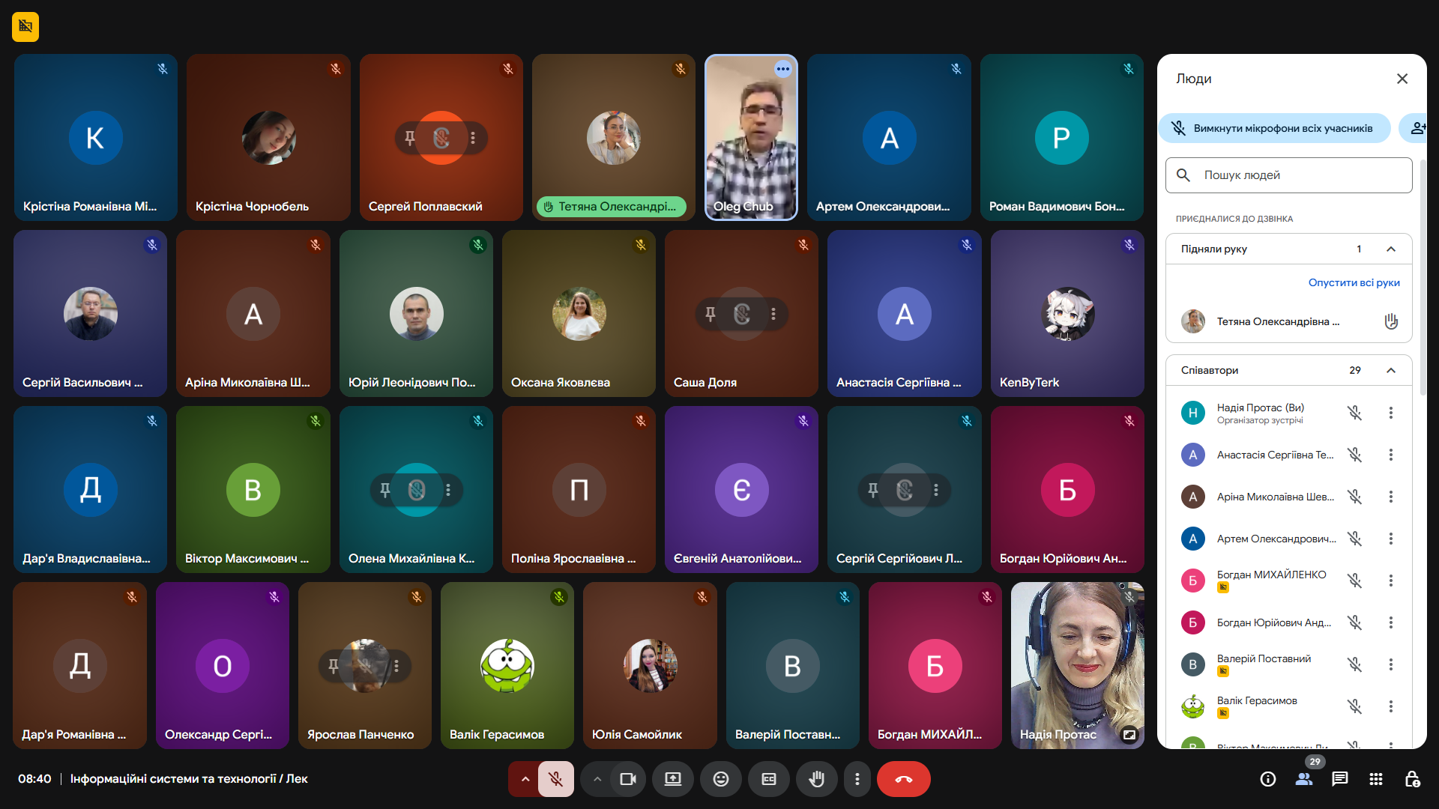Click the Пошук людей search field
Viewport: 1439px width, 809px height.
pyautogui.click(x=1289, y=175)
